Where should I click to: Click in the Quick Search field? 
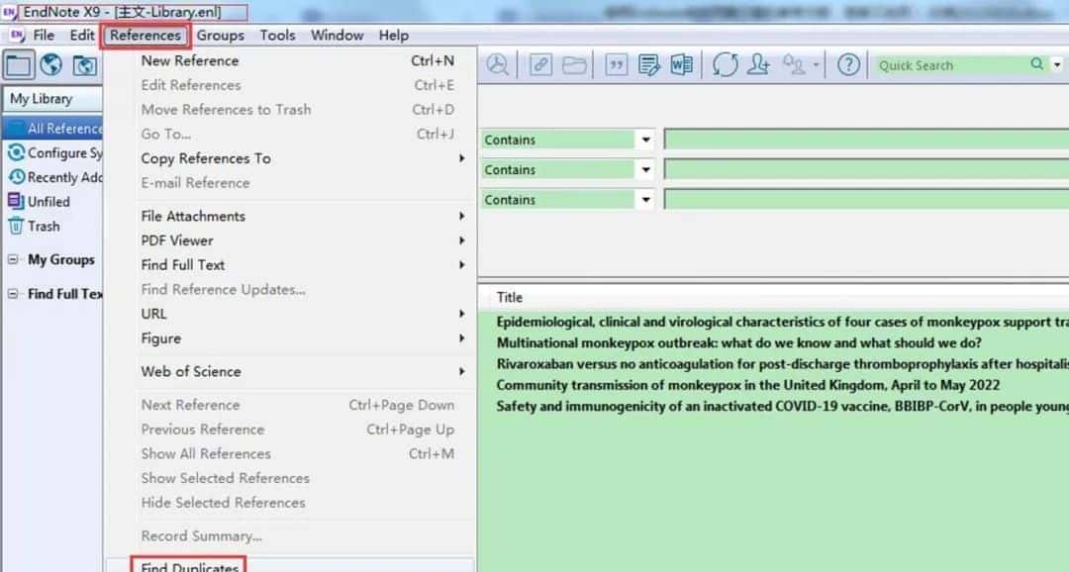950,65
